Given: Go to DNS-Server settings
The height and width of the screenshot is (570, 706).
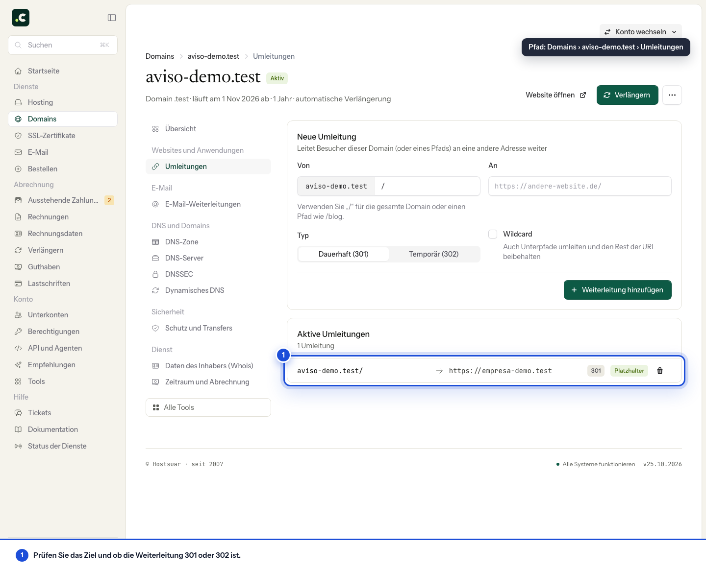Looking at the screenshot, I should [208, 258].
